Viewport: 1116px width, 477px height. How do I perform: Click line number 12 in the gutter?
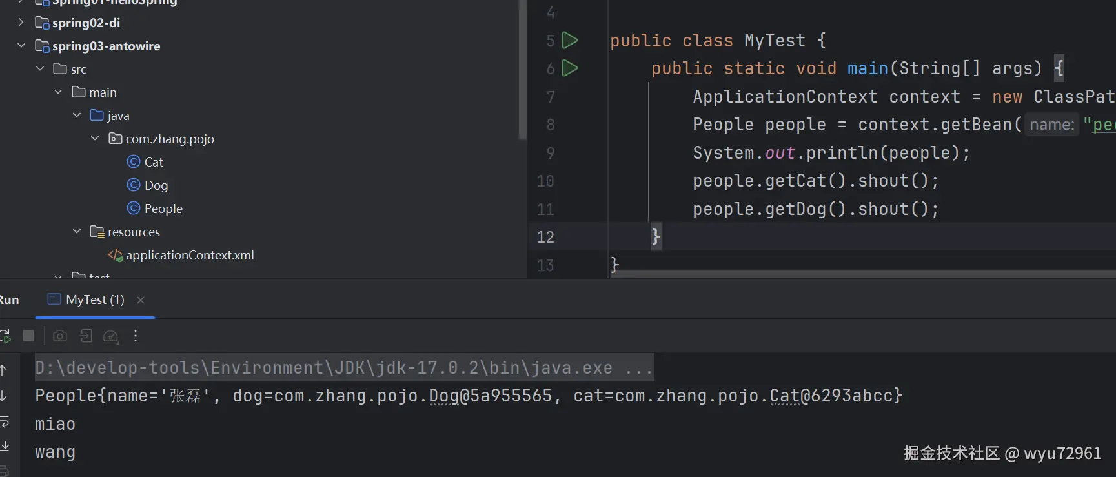point(545,237)
